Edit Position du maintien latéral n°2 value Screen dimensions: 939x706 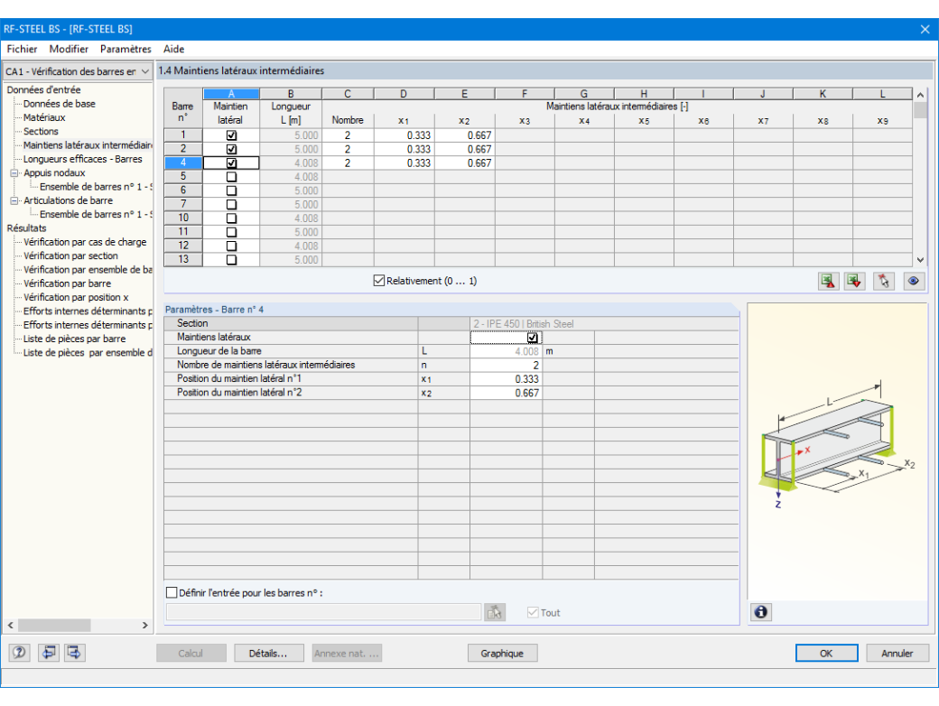506,393
